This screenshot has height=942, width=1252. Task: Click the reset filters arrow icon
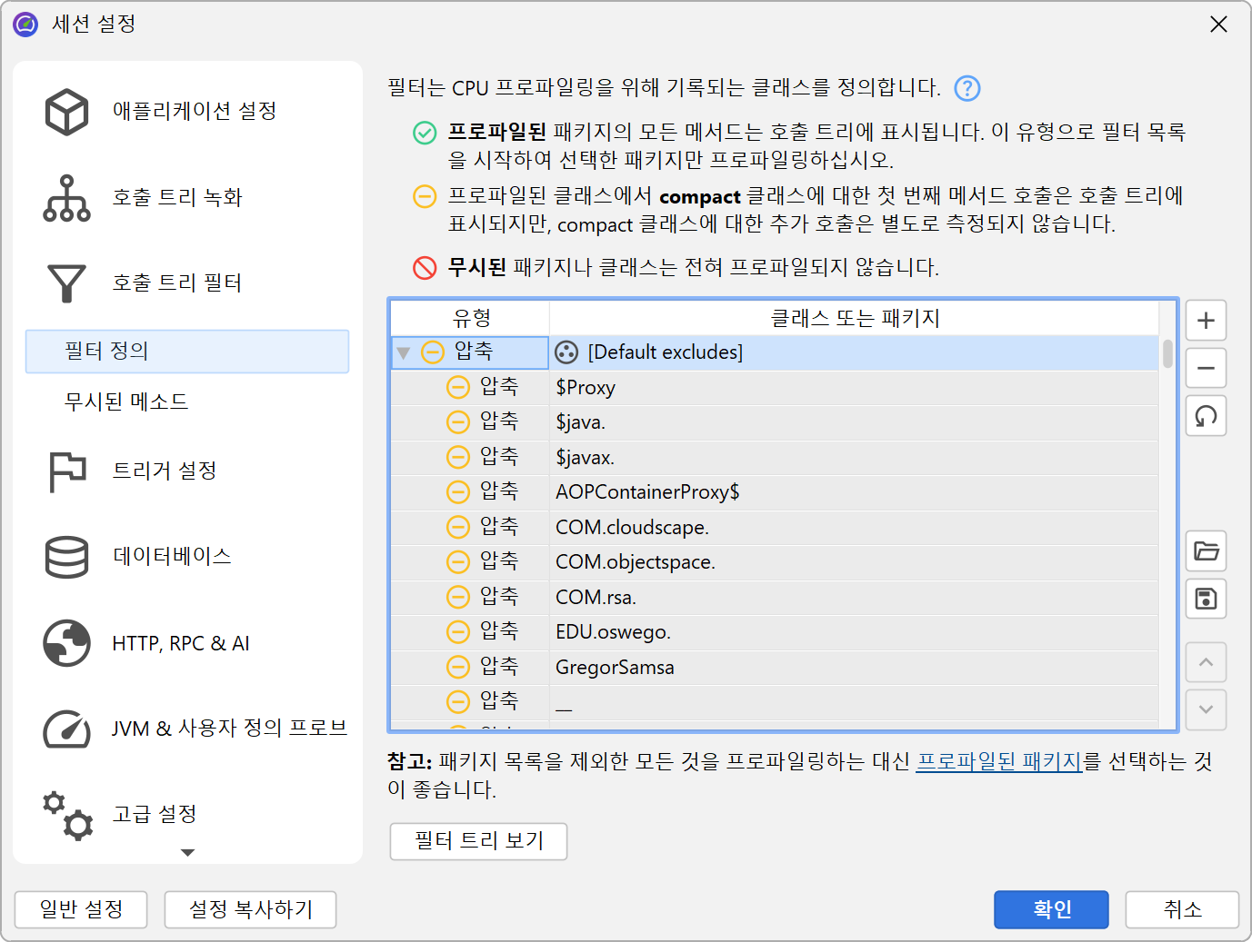pyautogui.click(x=1206, y=417)
